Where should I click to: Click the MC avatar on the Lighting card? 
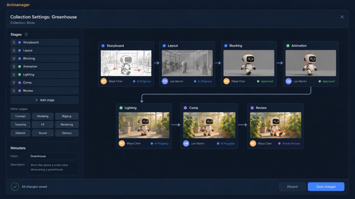[122, 143]
